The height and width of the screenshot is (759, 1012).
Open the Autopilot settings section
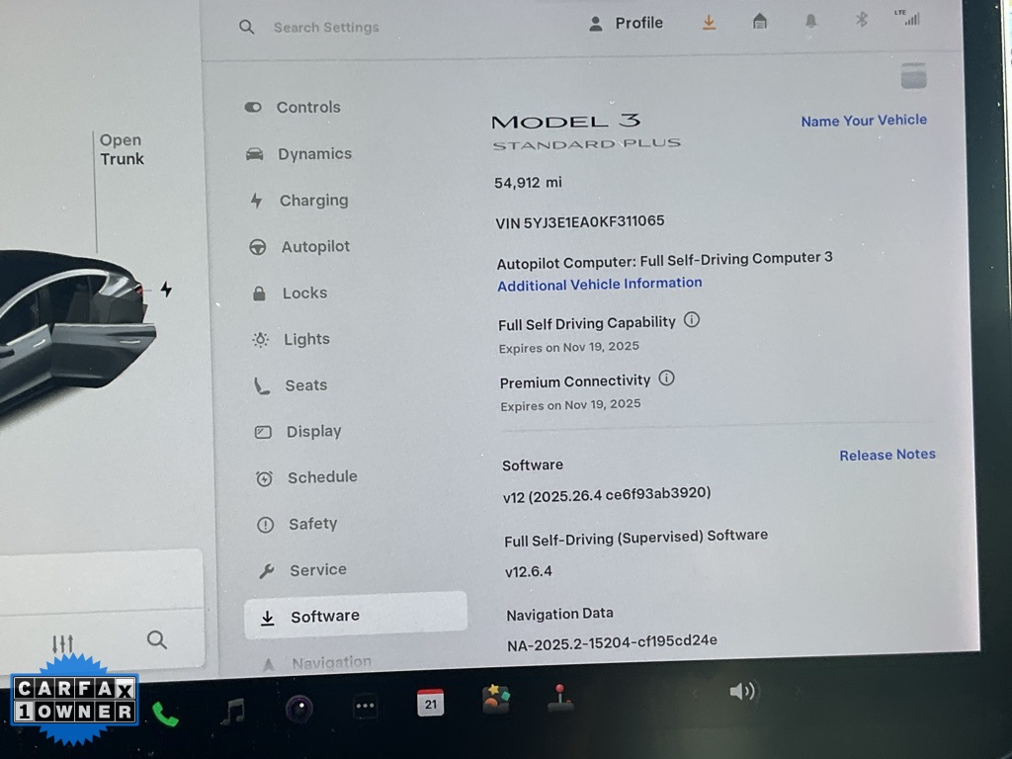299,246
